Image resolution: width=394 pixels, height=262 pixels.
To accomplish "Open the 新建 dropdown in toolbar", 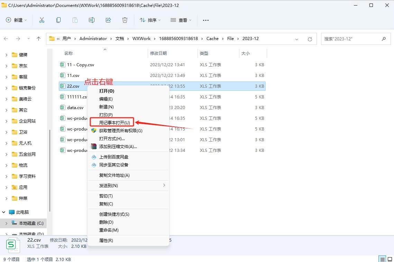I will point(16,20).
